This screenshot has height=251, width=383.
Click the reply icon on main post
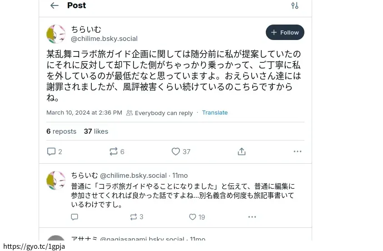pyautogui.click(x=51, y=151)
